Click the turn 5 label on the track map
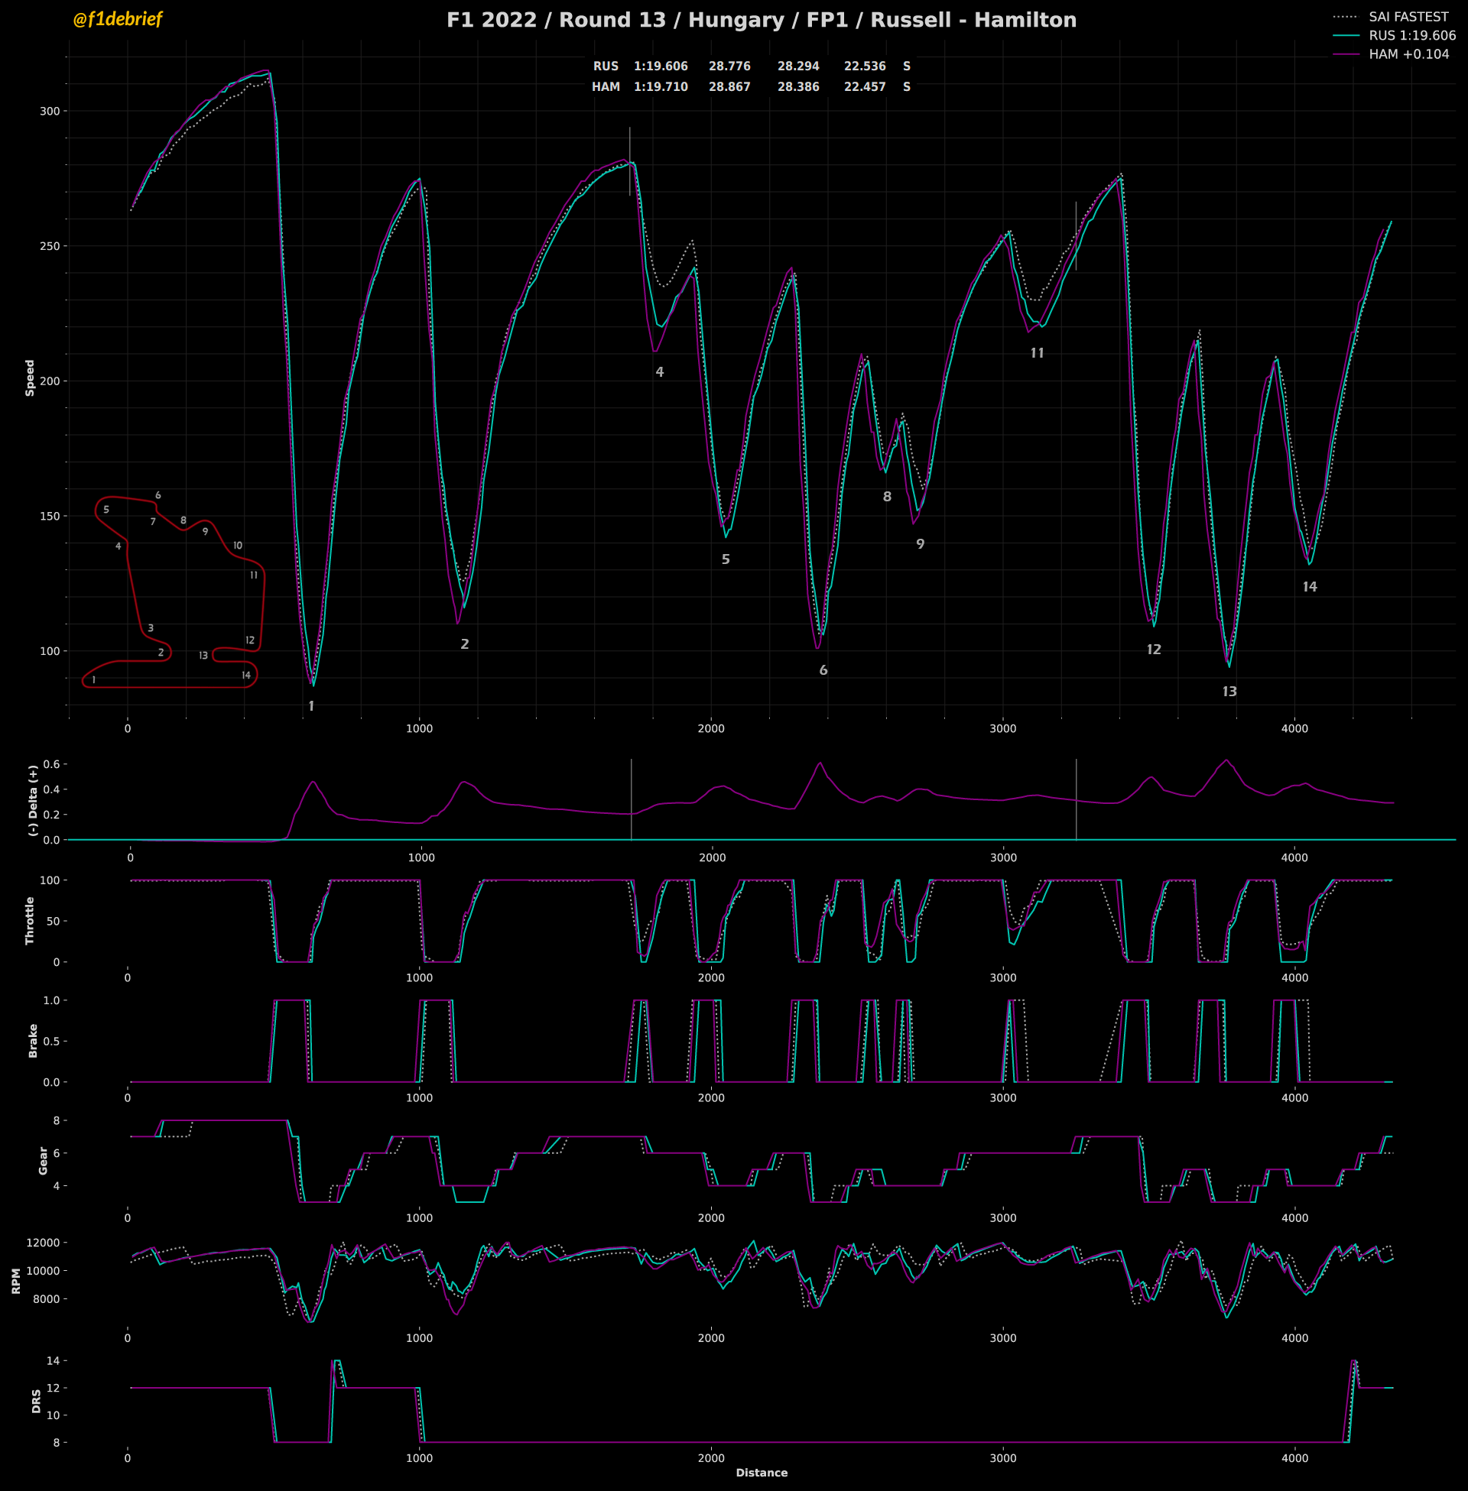Image resolution: width=1468 pixels, height=1491 pixels. pos(106,510)
